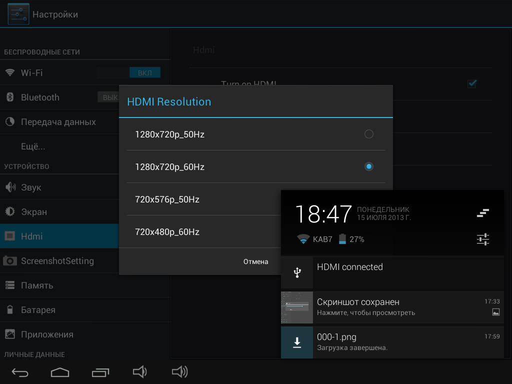Open Ещё… under wireless networks
The image size is (512, 384).
point(59,146)
